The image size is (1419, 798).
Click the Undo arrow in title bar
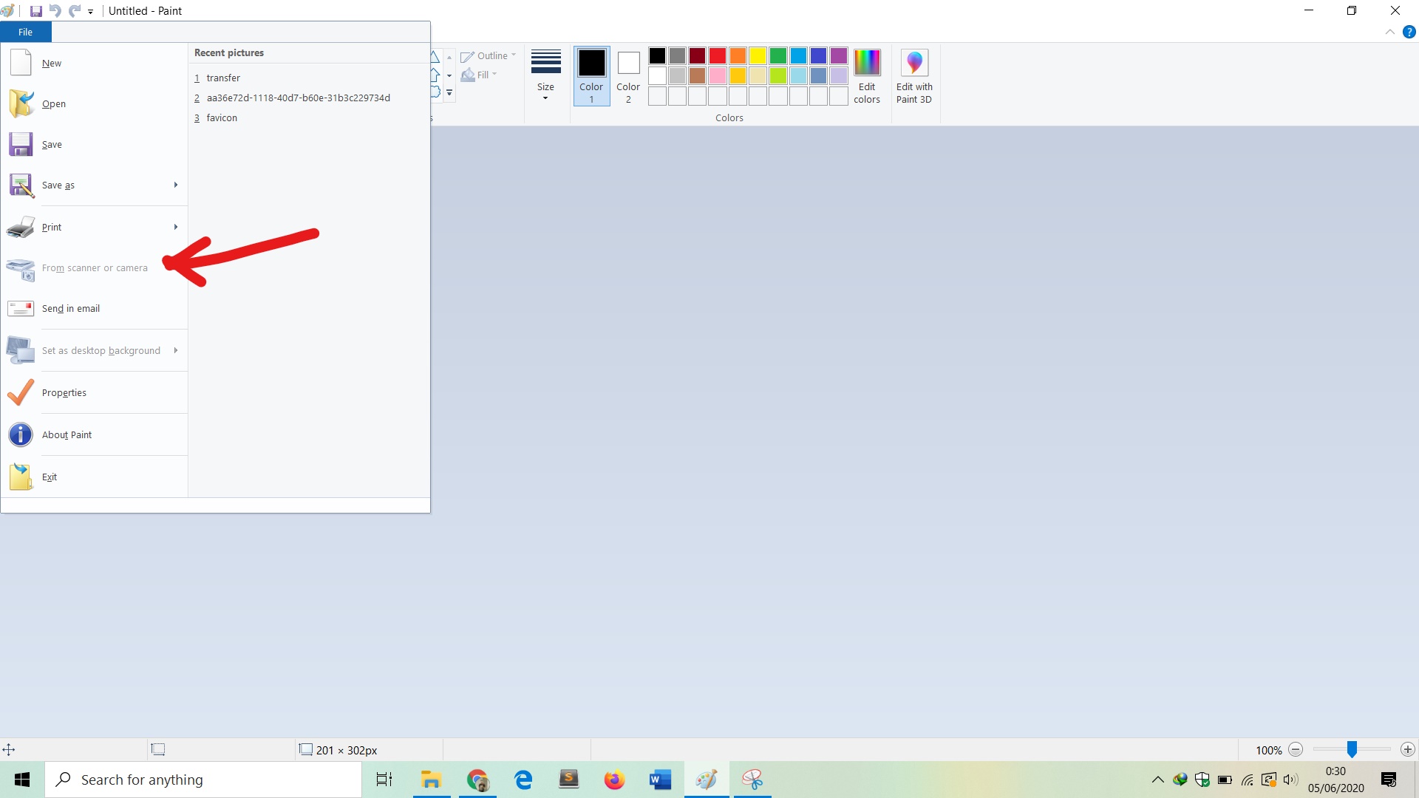click(55, 11)
